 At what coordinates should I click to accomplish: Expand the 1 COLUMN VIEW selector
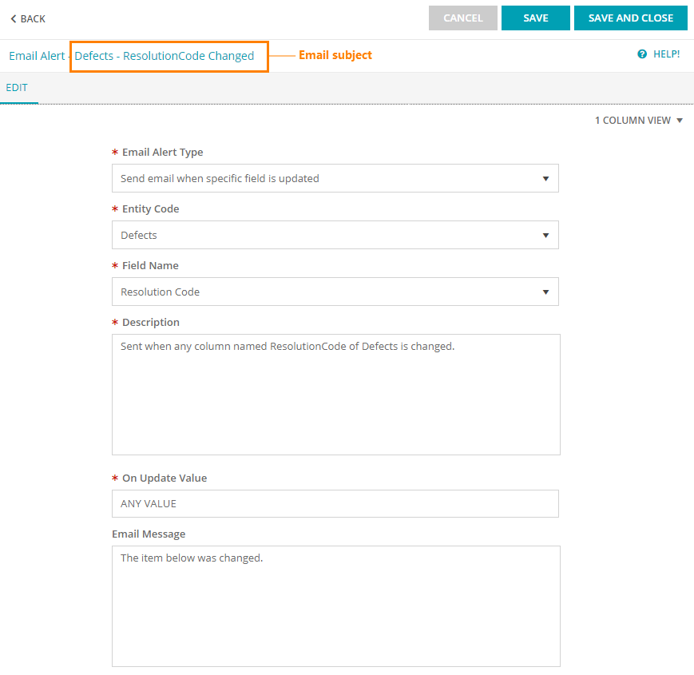tap(639, 121)
